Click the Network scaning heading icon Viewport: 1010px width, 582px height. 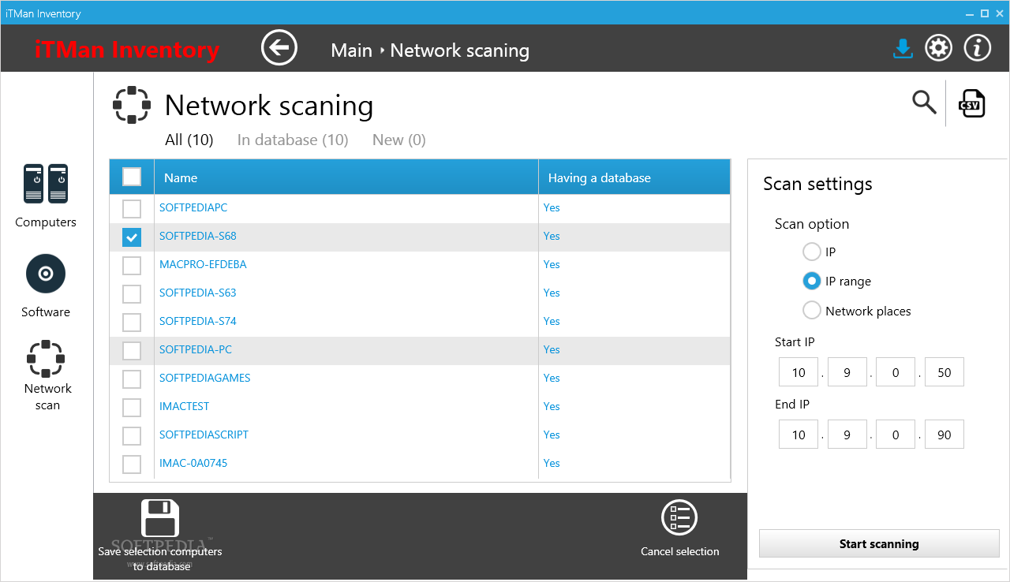pyautogui.click(x=131, y=105)
